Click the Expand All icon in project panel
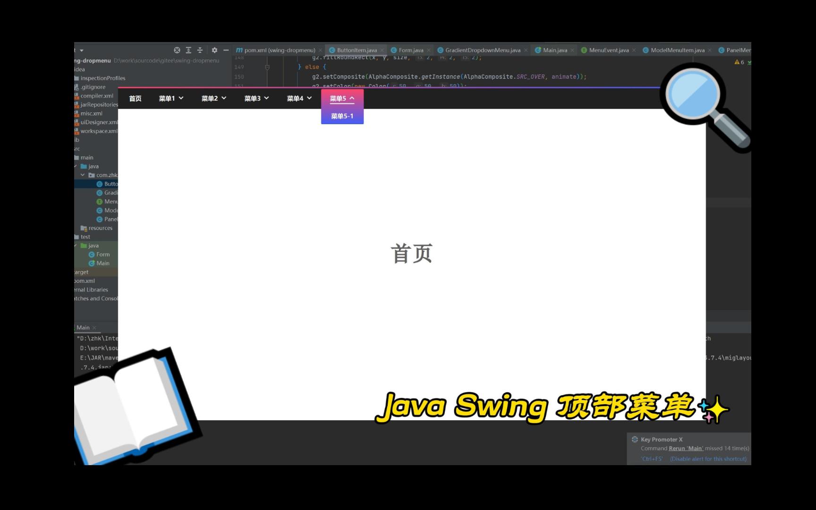 click(x=188, y=50)
